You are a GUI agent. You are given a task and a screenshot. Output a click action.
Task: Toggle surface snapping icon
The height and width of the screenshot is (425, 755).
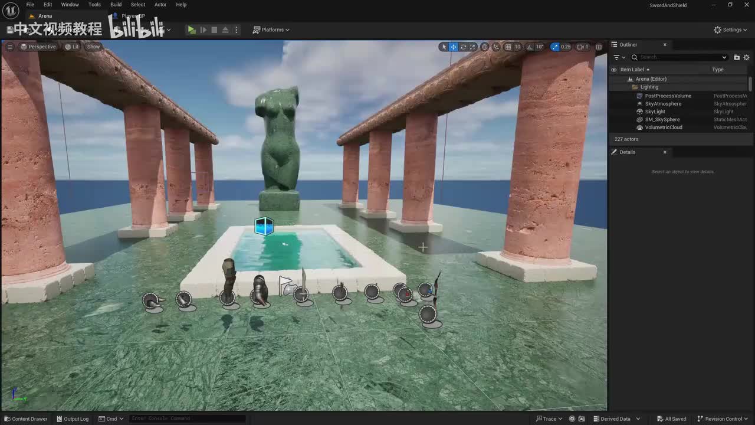click(x=496, y=47)
